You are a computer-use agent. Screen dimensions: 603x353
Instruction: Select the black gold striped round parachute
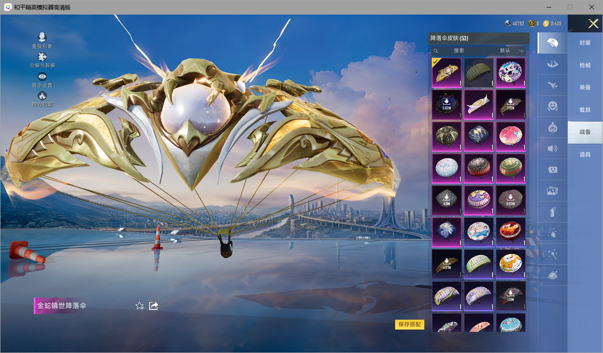pyautogui.click(x=447, y=136)
